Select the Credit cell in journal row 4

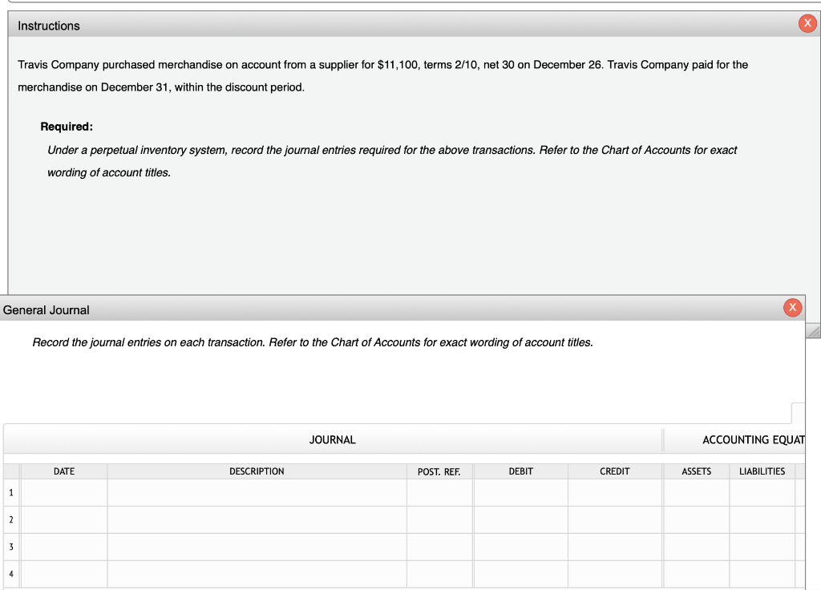click(x=614, y=573)
